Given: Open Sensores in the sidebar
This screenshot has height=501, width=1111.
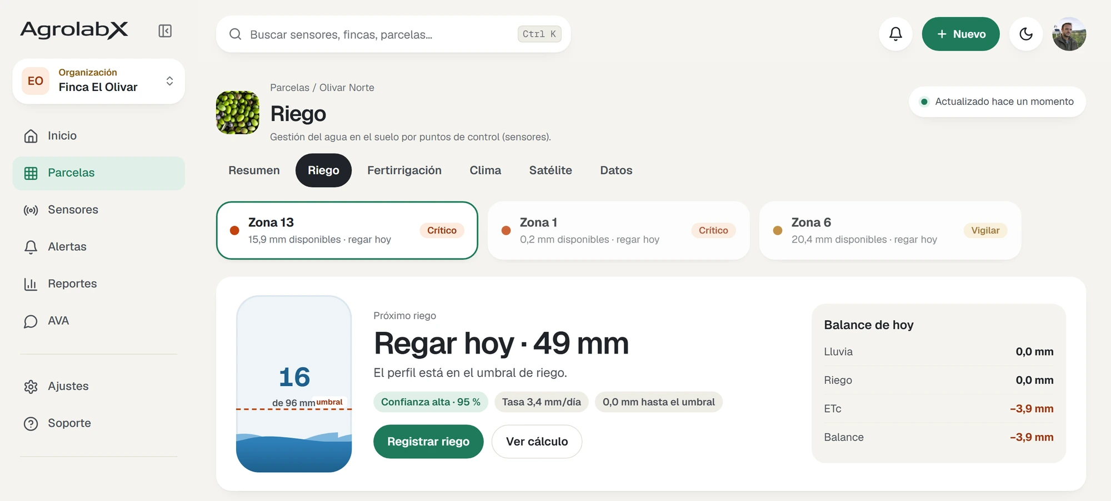Looking at the screenshot, I should coord(99,210).
